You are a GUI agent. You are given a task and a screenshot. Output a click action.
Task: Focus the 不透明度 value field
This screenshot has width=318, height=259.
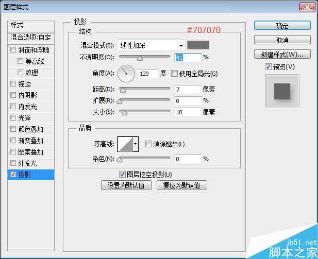click(x=188, y=58)
